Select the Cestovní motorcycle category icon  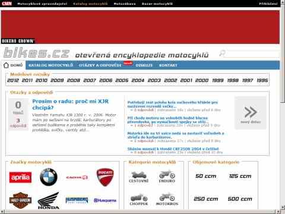coord(138,177)
